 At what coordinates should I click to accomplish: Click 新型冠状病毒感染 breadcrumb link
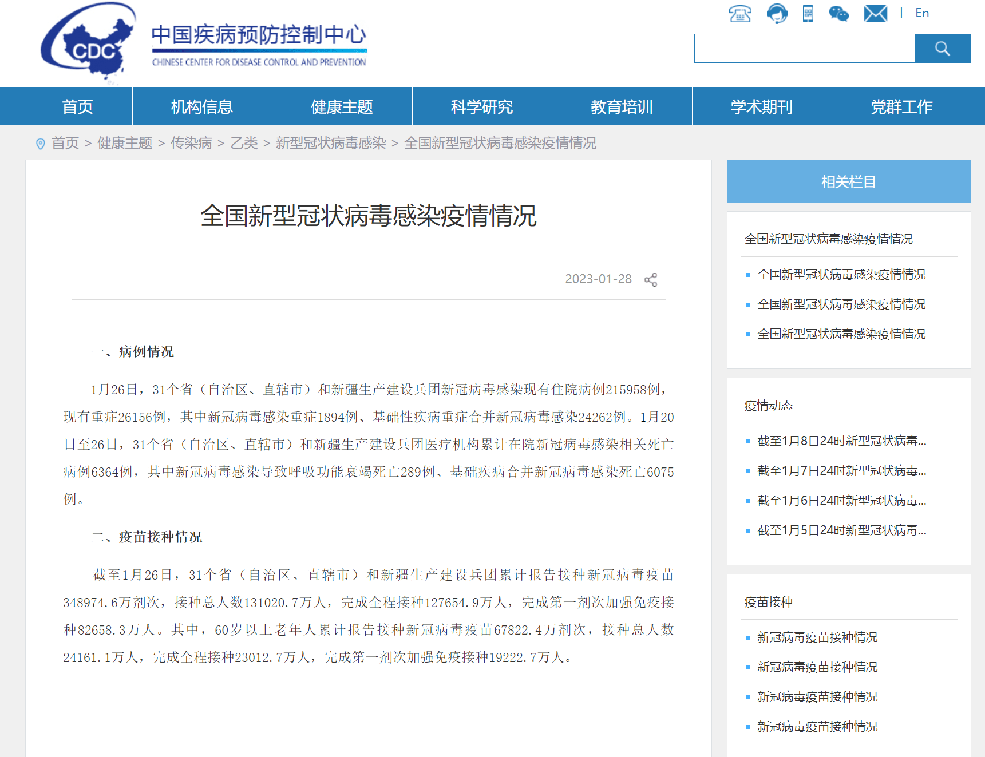tap(331, 143)
